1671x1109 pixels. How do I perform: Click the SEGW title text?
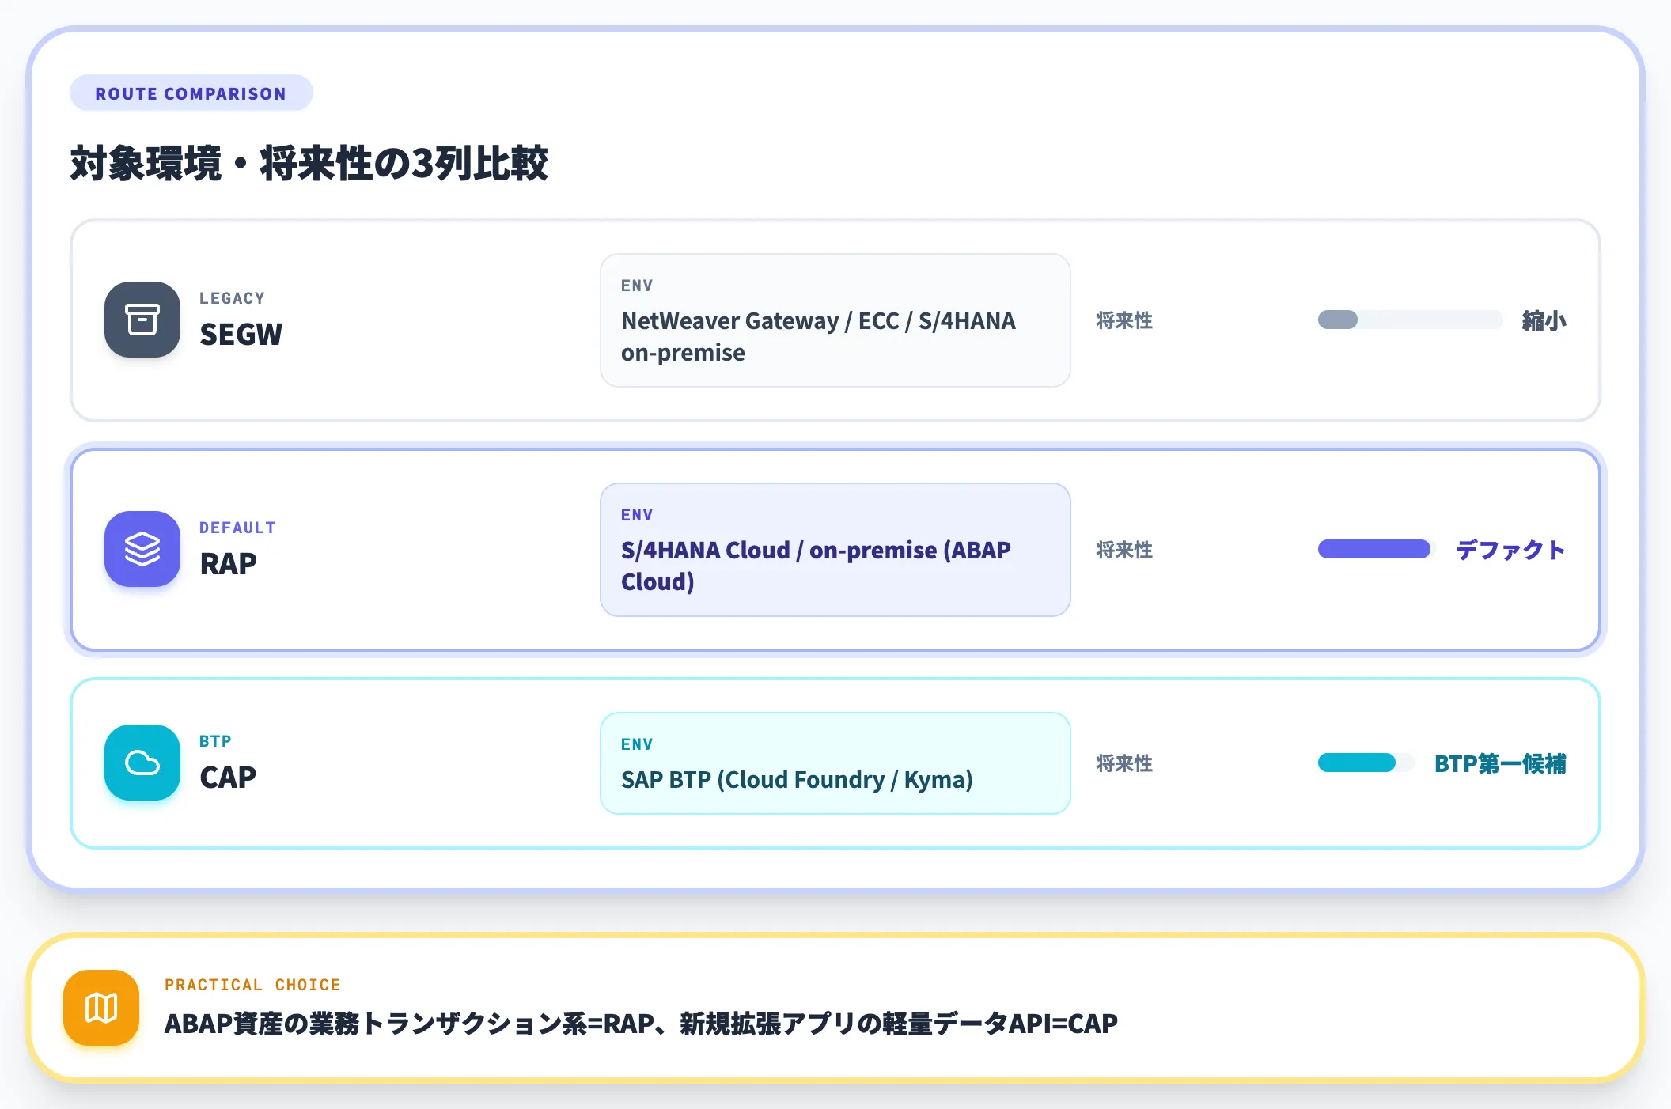click(241, 335)
